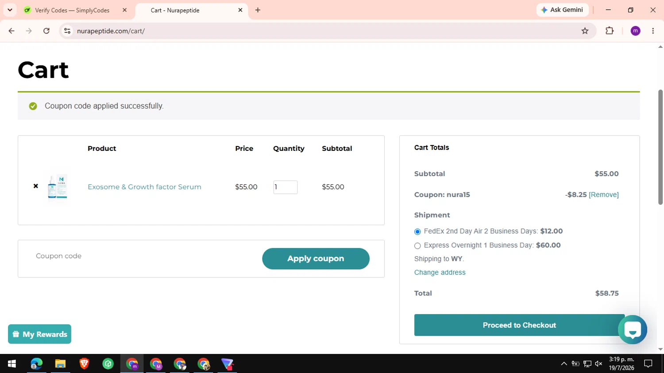Go forward to the next page
664x373 pixels.
tap(29, 31)
